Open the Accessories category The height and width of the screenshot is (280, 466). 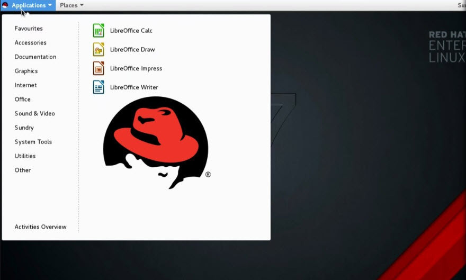pos(30,43)
